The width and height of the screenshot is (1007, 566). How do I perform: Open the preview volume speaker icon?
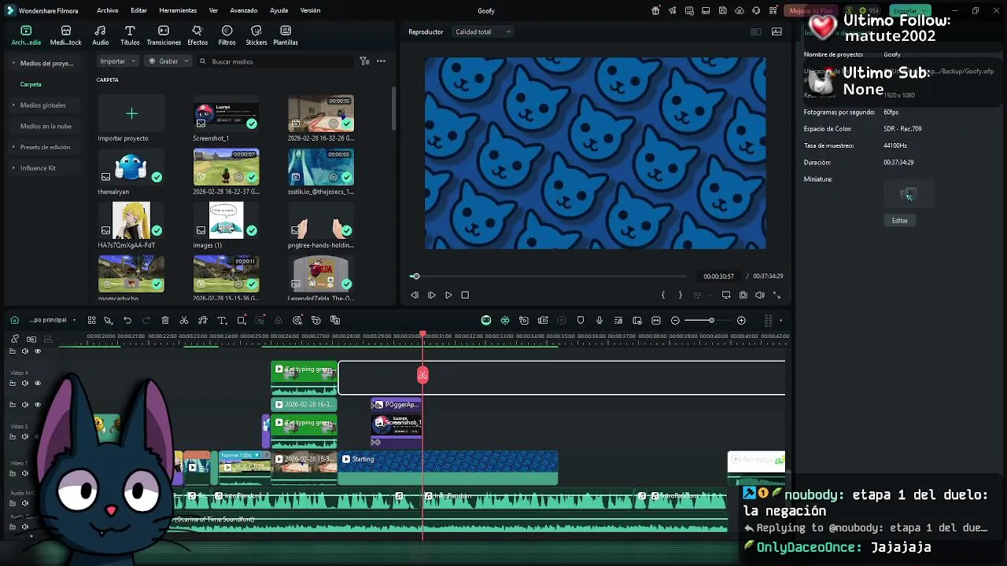pyautogui.click(x=760, y=295)
